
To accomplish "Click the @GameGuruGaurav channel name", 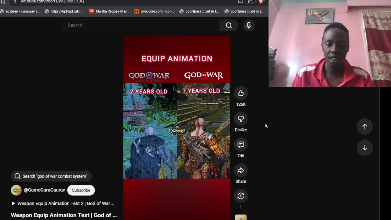I will point(44,190).
